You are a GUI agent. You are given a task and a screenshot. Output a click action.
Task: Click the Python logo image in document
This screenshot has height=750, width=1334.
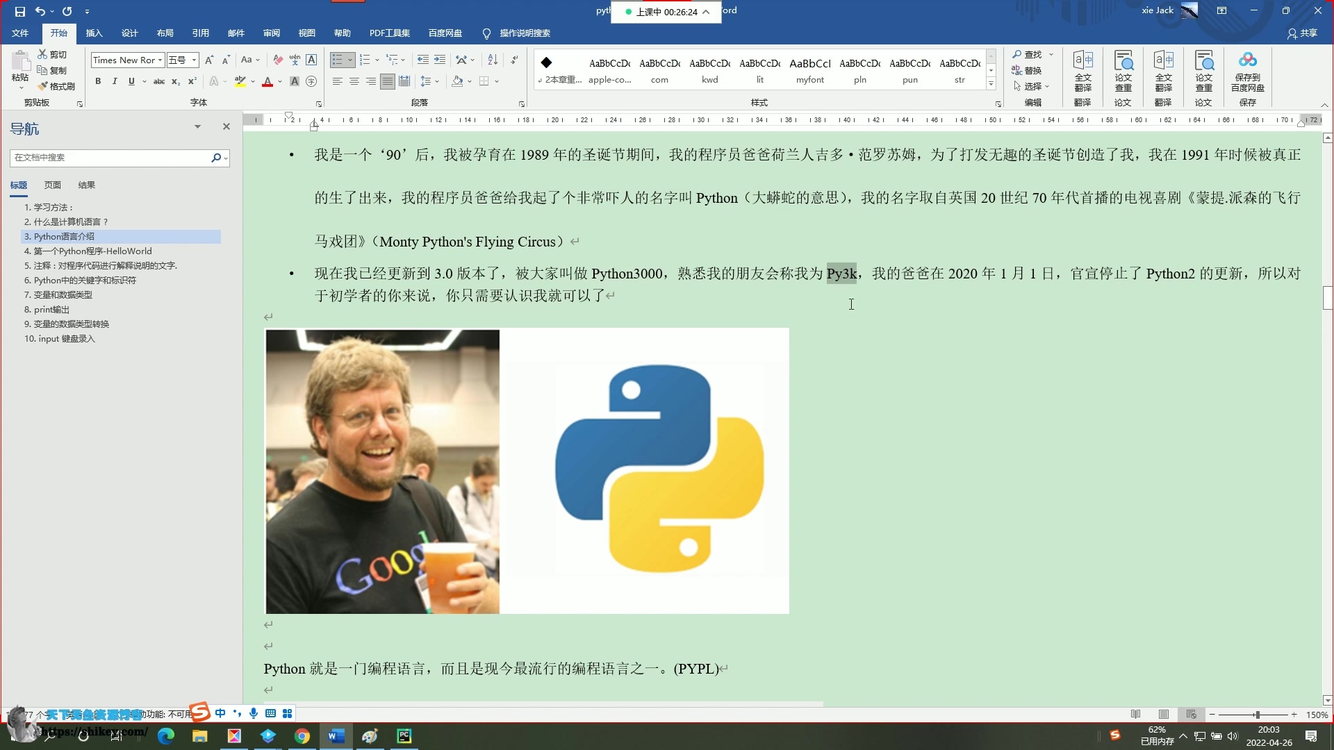point(659,467)
